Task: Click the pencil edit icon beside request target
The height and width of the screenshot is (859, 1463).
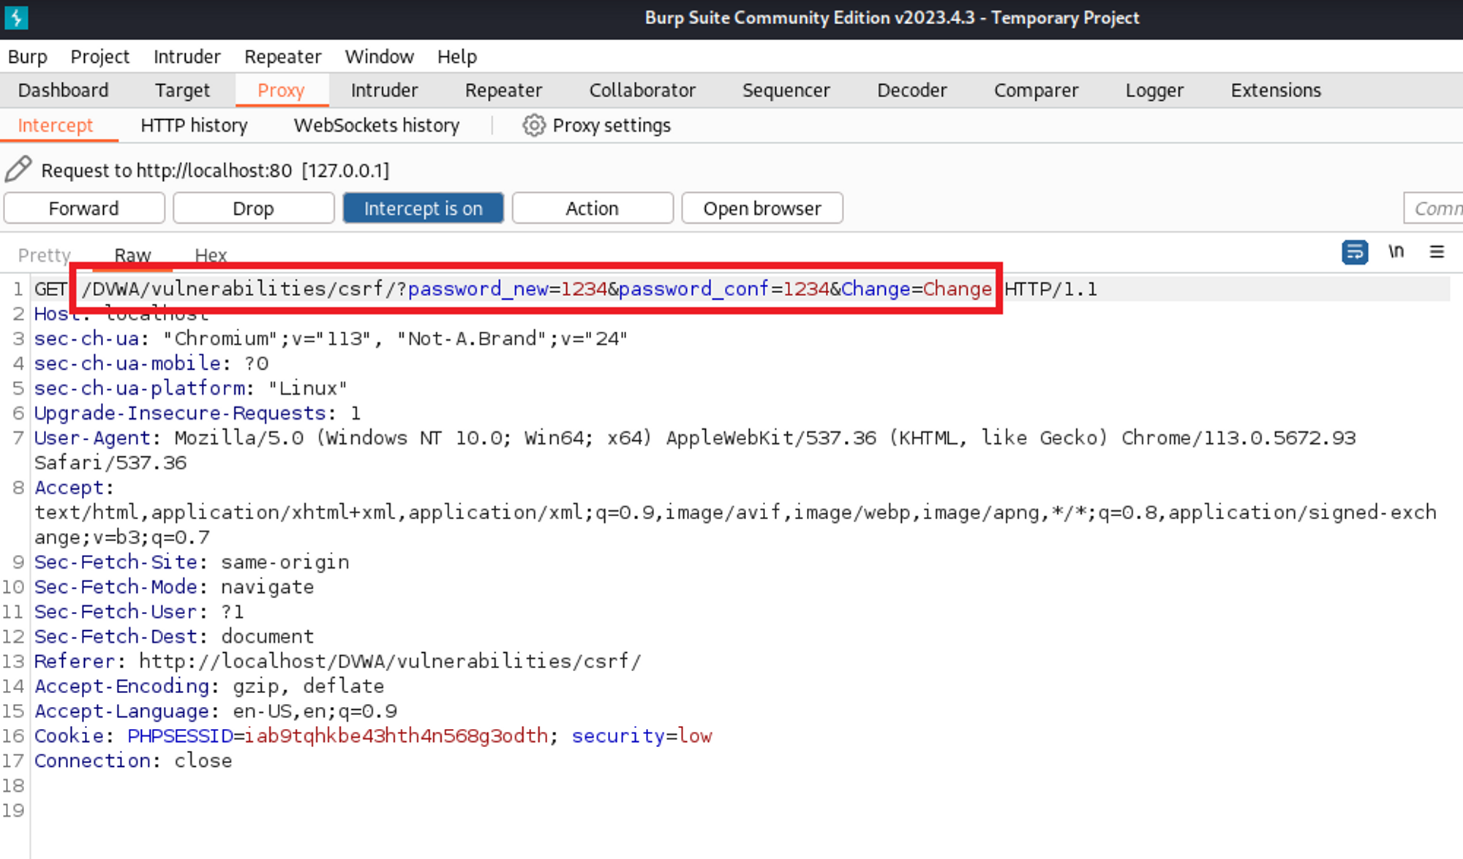Action: tap(18, 169)
